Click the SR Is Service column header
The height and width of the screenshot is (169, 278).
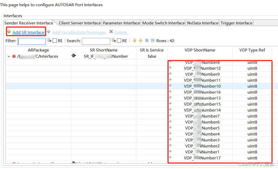coord(152,50)
